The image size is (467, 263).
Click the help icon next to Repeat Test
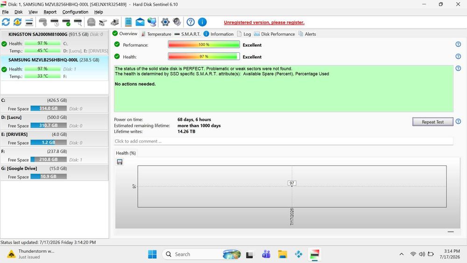pyautogui.click(x=458, y=121)
